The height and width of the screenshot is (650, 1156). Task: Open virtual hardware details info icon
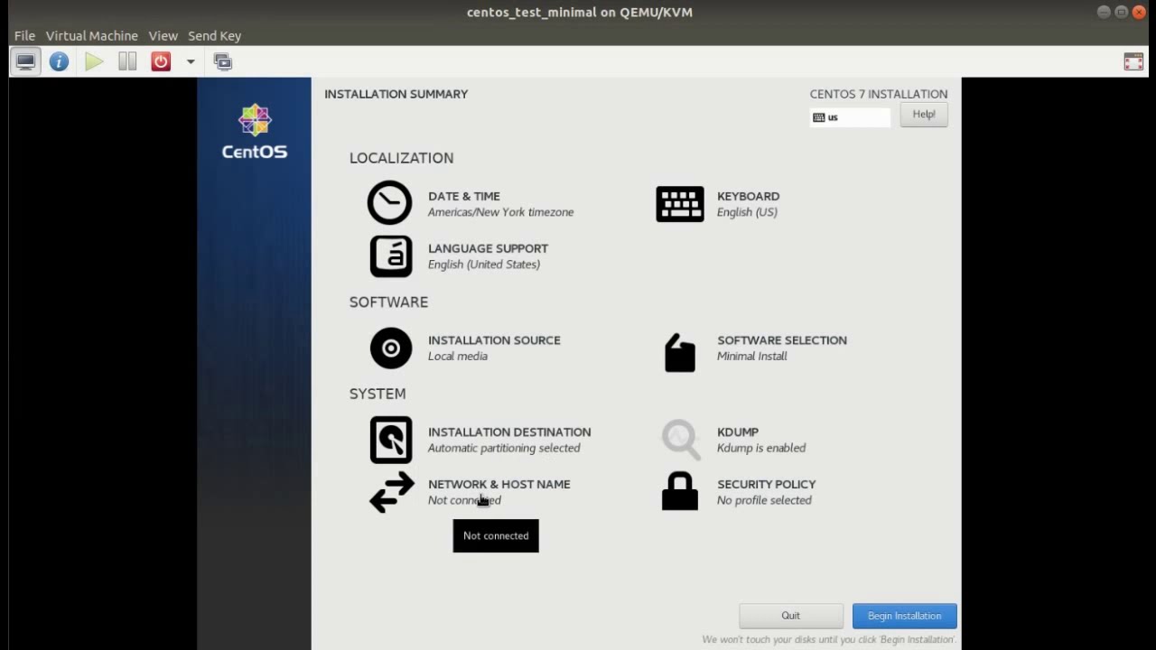click(59, 61)
